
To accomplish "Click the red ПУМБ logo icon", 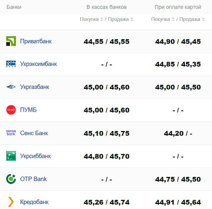I will pos(11,110).
